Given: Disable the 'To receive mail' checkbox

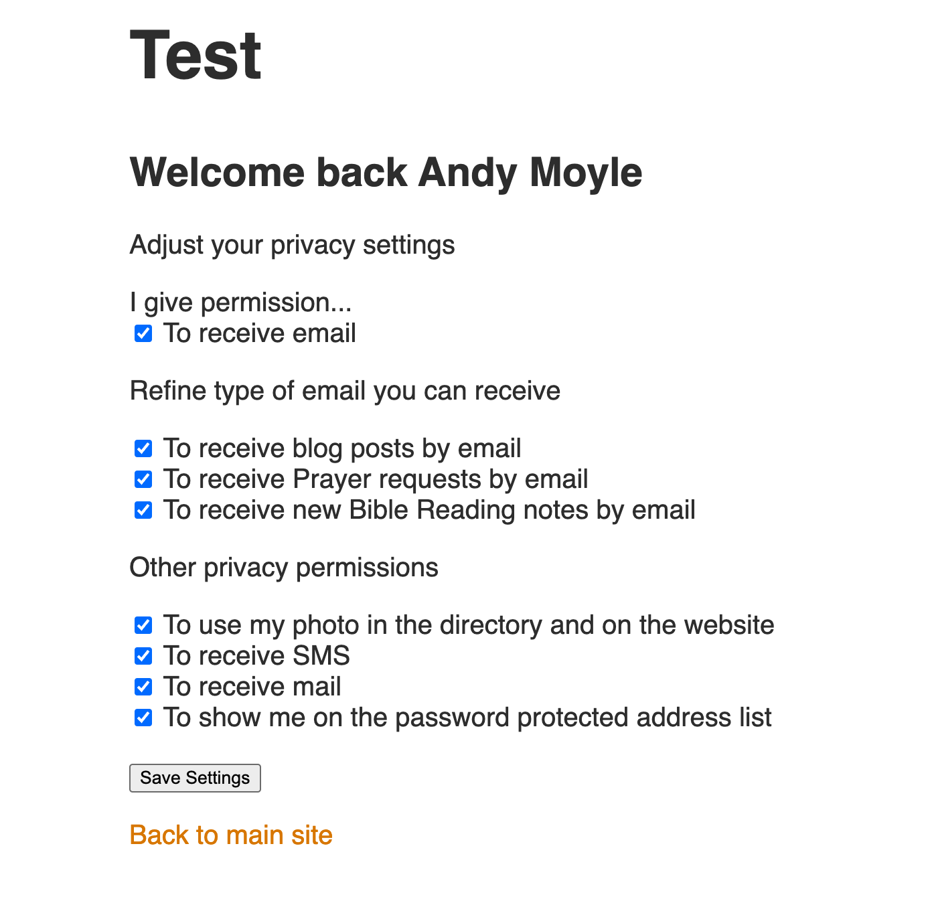Looking at the screenshot, I should [x=143, y=687].
